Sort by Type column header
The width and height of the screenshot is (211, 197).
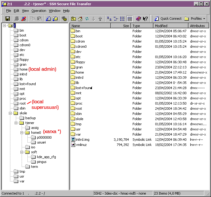coord(142,26)
